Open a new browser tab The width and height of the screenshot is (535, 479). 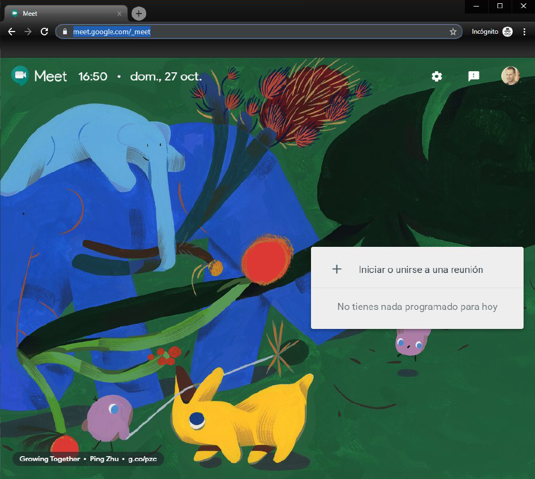point(139,14)
